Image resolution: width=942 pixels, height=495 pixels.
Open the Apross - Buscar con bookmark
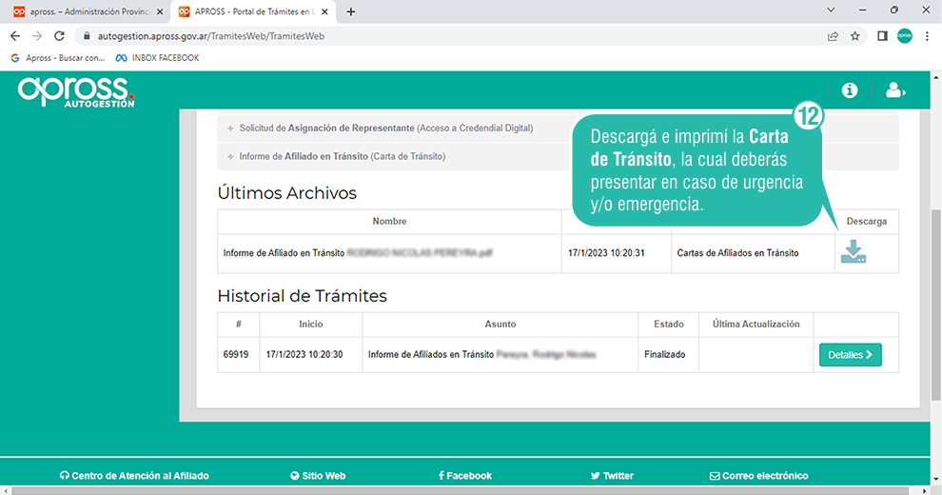[58, 58]
